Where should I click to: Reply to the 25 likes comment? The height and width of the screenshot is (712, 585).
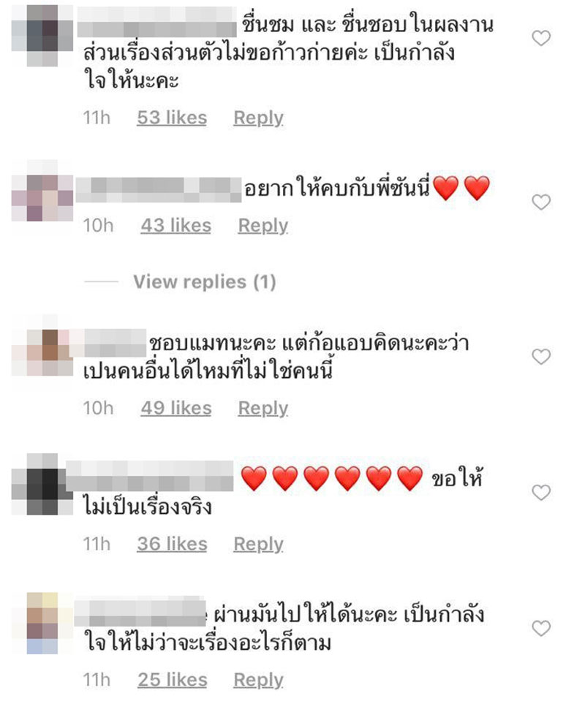point(258,681)
